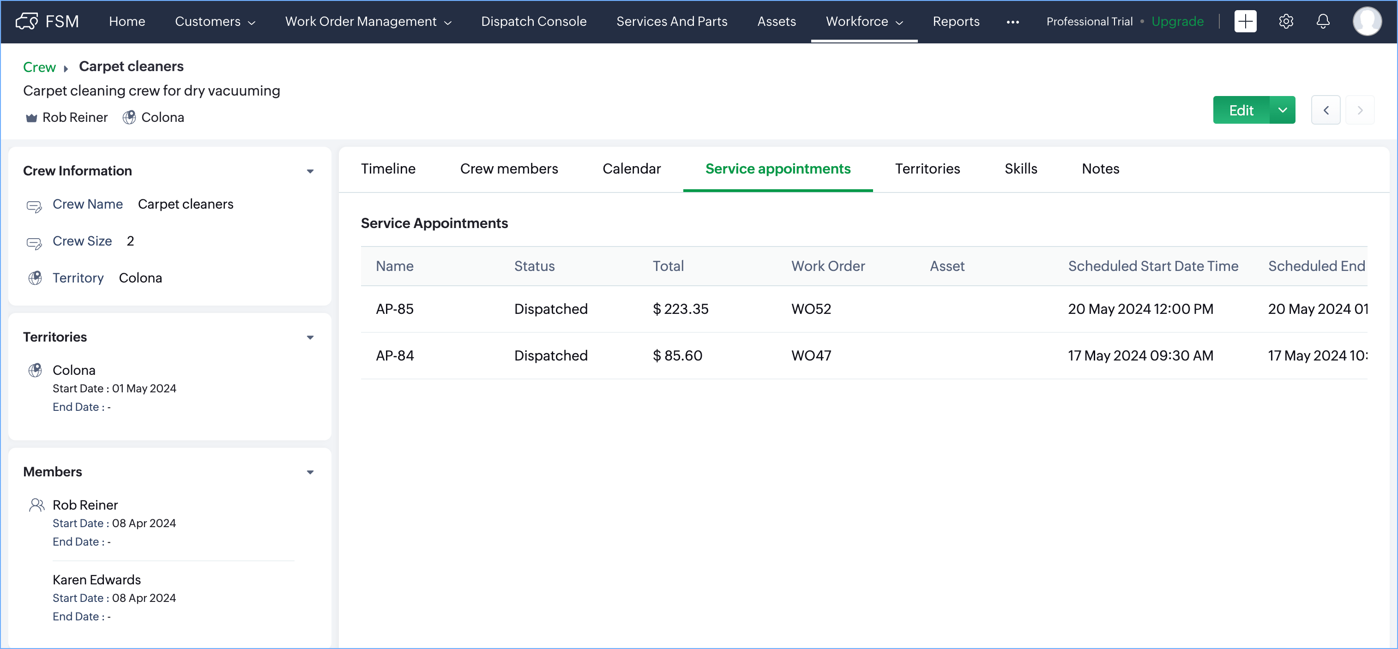Open the notifications bell icon
The height and width of the screenshot is (649, 1398).
point(1323,21)
